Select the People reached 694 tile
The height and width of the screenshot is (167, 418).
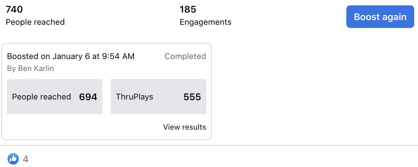pyautogui.click(x=55, y=97)
